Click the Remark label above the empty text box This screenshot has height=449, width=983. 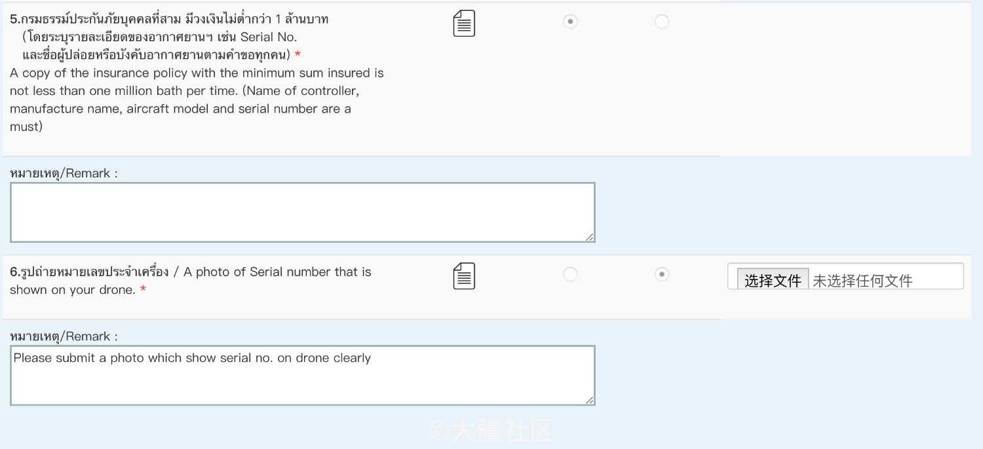tap(64, 173)
